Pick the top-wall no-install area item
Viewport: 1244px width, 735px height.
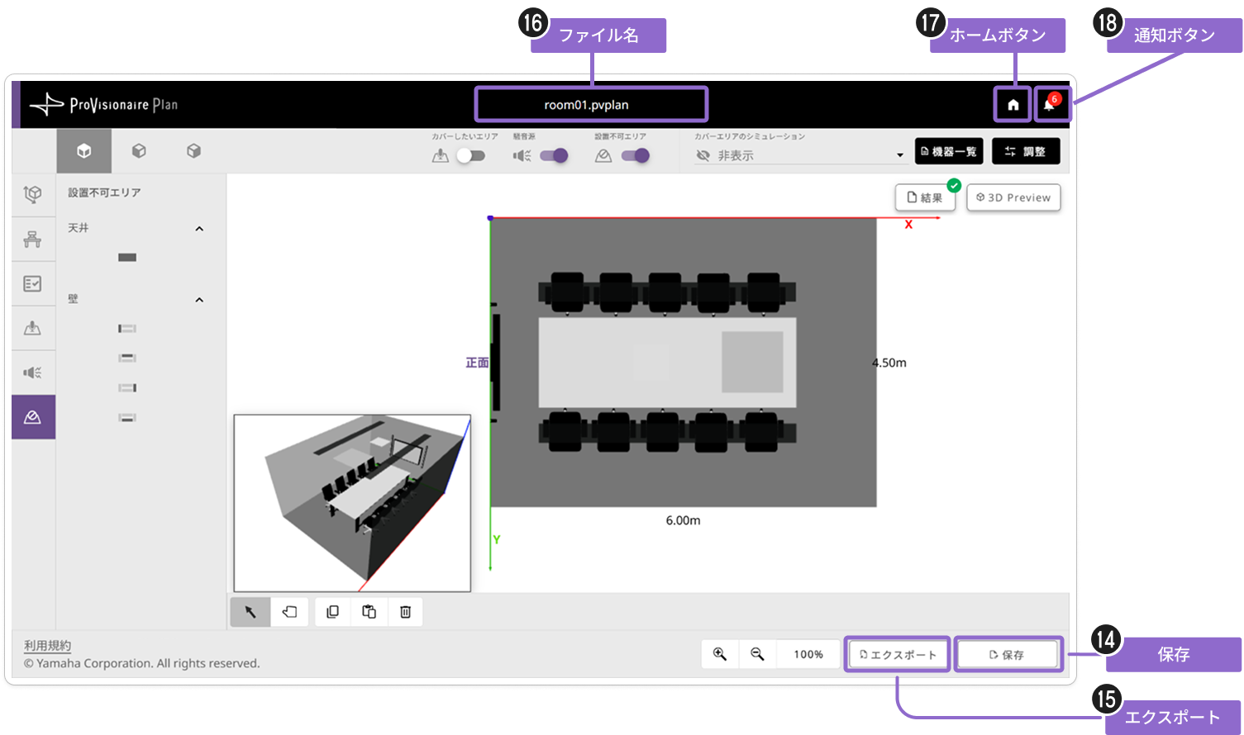click(127, 358)
